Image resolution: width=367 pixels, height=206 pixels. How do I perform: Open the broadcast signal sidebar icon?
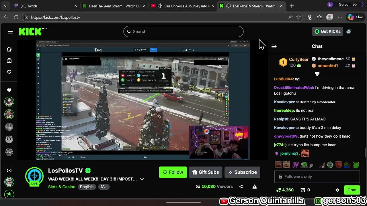[9, 171]
